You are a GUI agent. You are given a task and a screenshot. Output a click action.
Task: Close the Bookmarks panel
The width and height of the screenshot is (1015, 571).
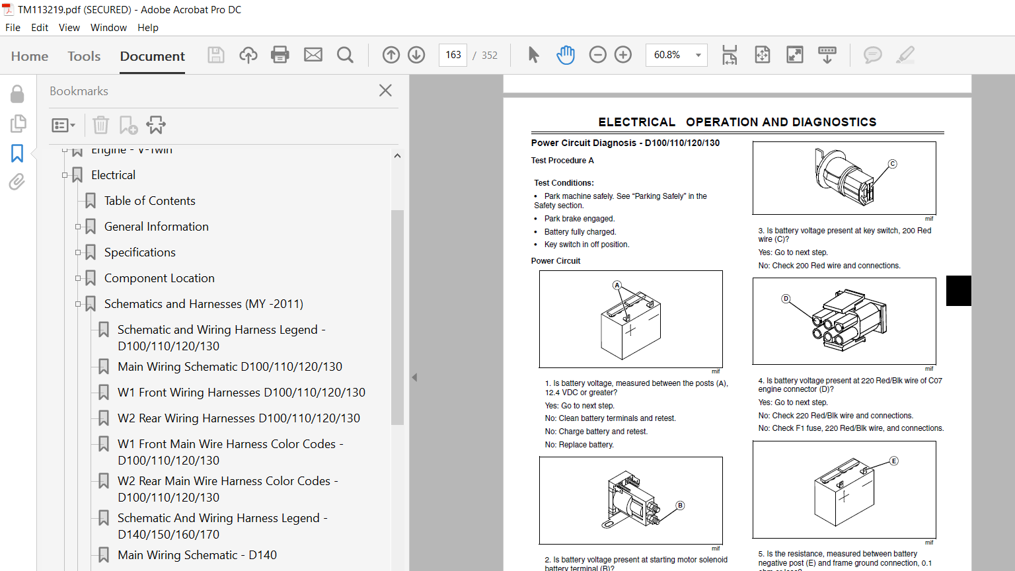tap(385, 91)
